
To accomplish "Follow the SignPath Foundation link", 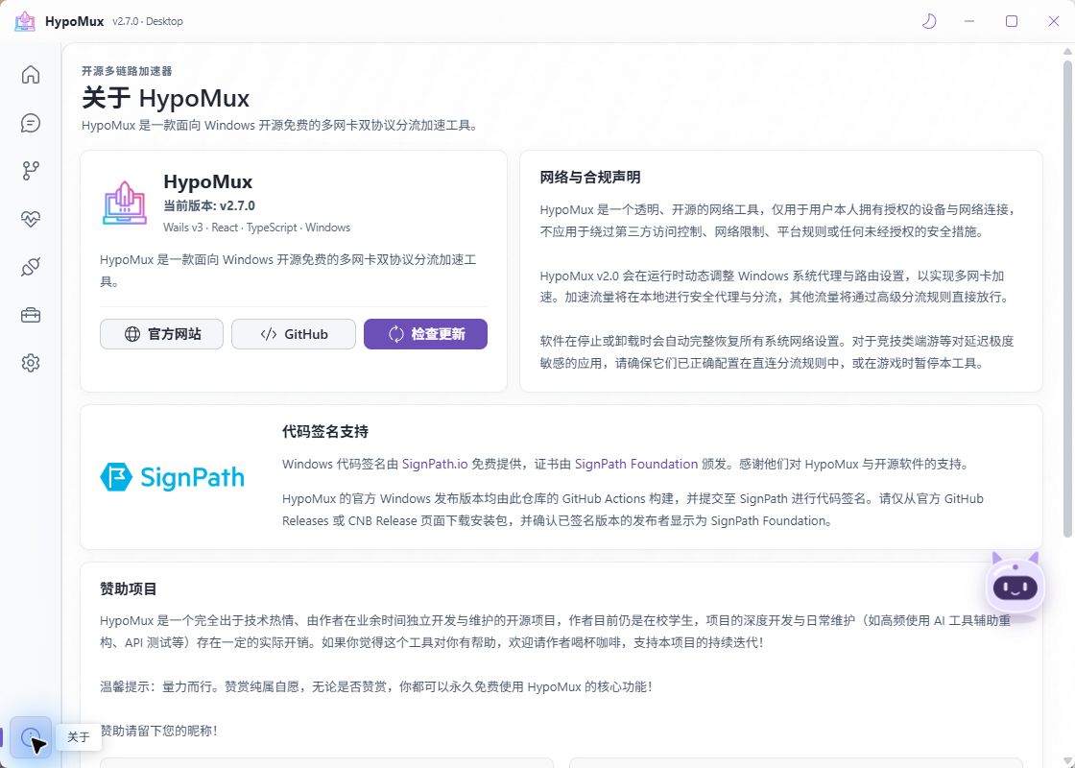I will [x=636, y=465].
